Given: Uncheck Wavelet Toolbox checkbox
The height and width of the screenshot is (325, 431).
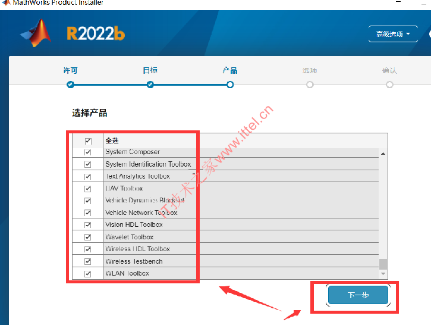Looking at the screenshot, I should tap(87, 237).
